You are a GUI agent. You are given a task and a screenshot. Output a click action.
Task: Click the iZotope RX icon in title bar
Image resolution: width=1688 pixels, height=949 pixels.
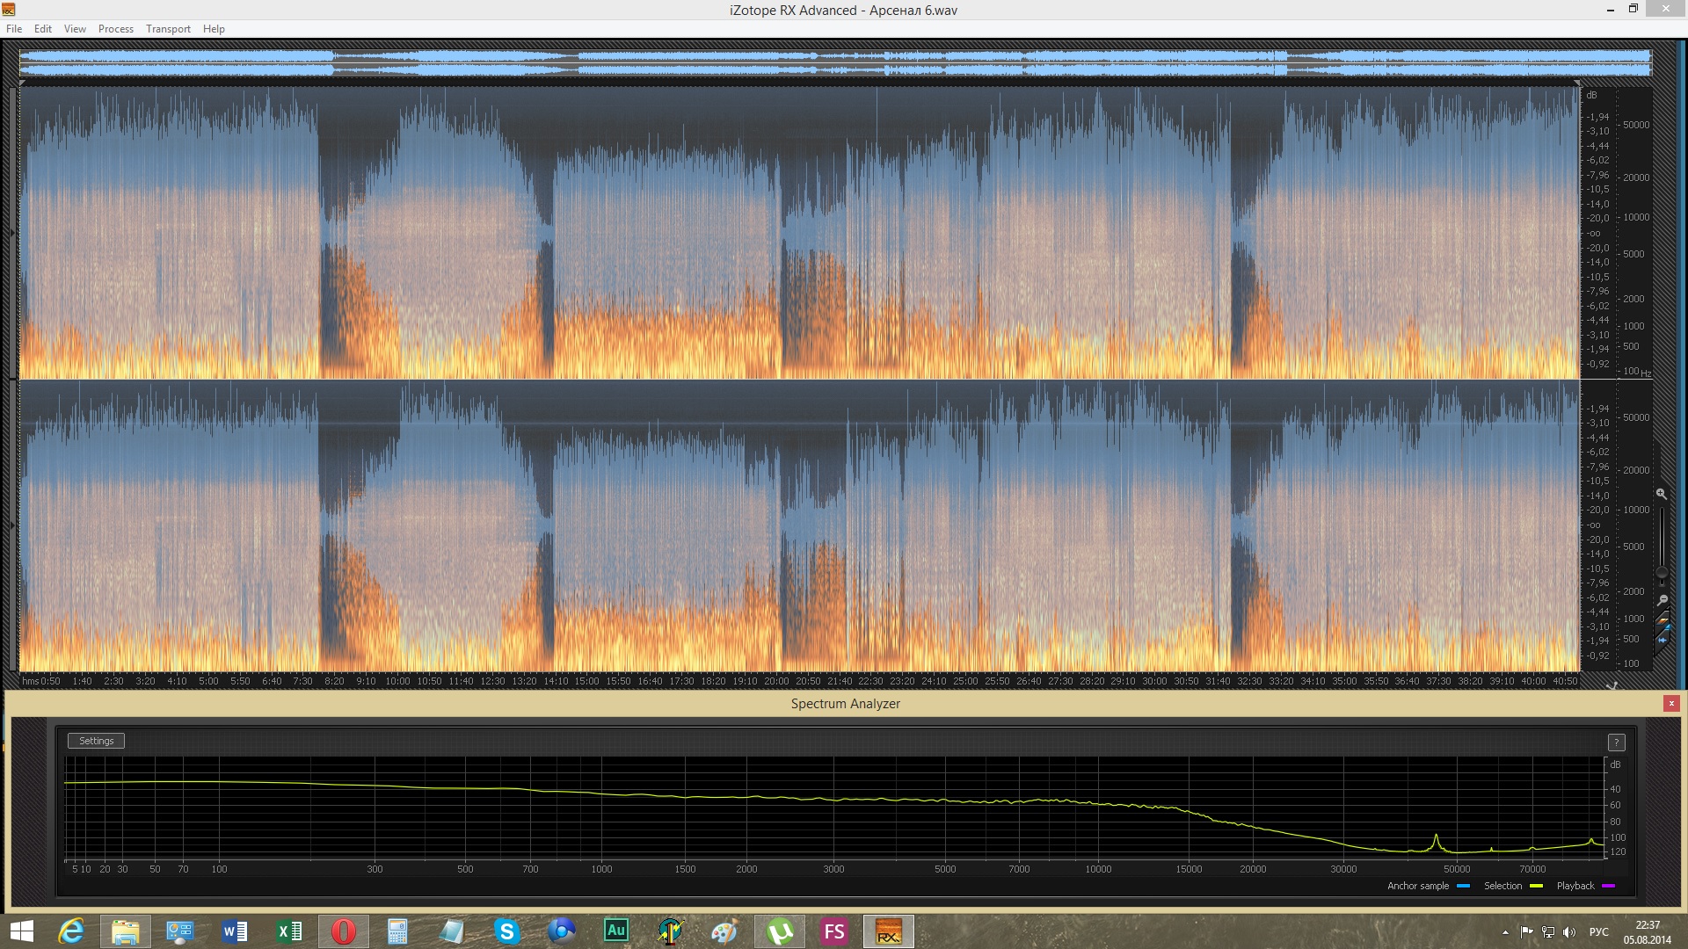pos(9,10)
